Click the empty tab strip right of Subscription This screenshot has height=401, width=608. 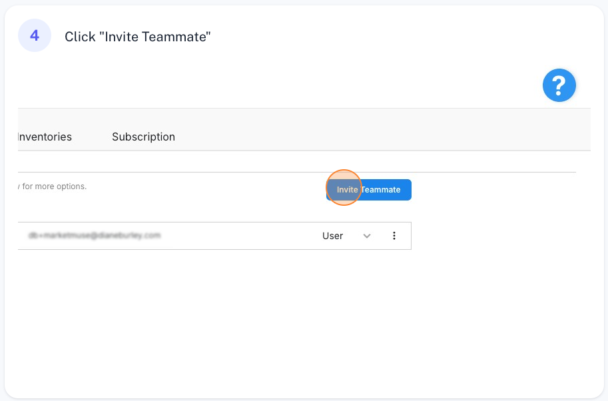(382, 137)
